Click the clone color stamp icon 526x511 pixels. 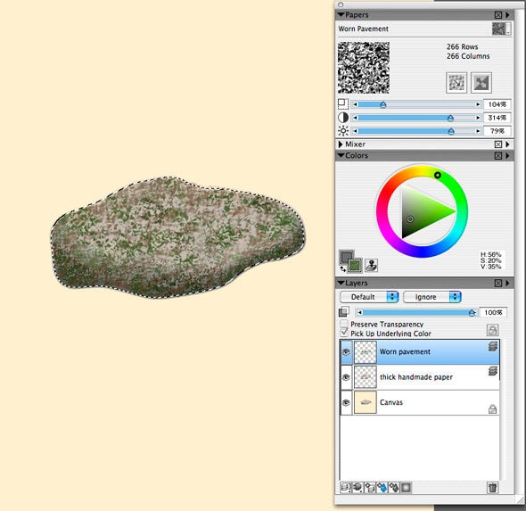coord(371,265)
